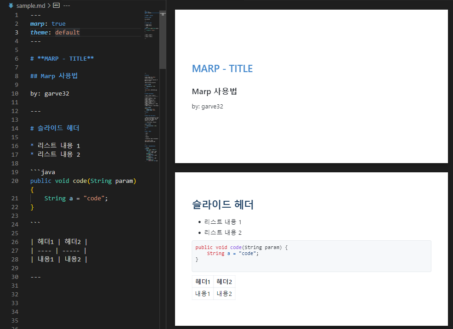Click the '# **MARP - TITLE**' heading line
This screenshot has height=329, width=453.
(x=62, y=59)
